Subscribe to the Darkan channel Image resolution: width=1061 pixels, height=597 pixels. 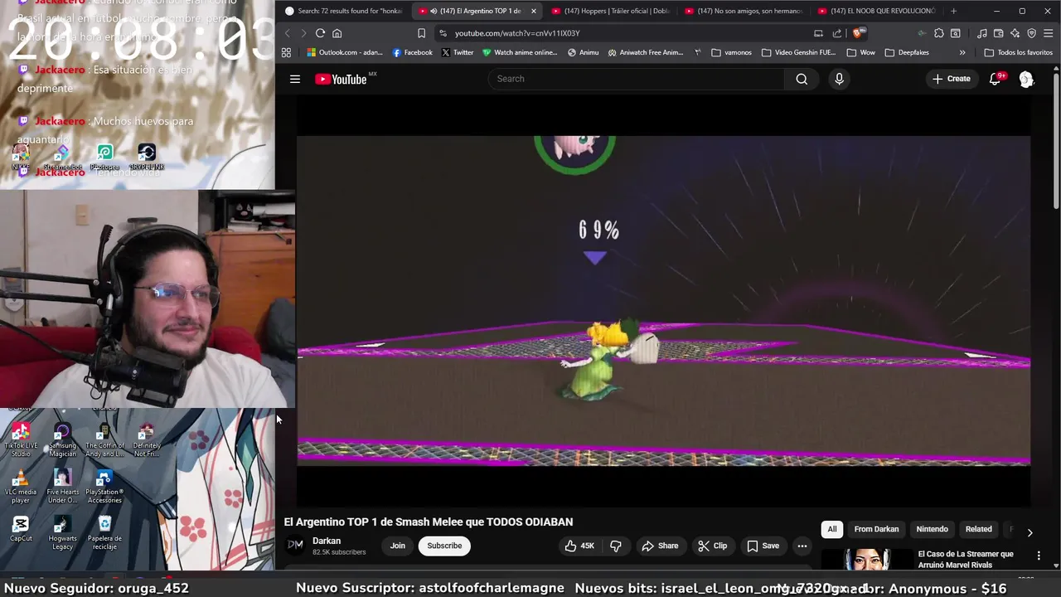click(444, 546)
